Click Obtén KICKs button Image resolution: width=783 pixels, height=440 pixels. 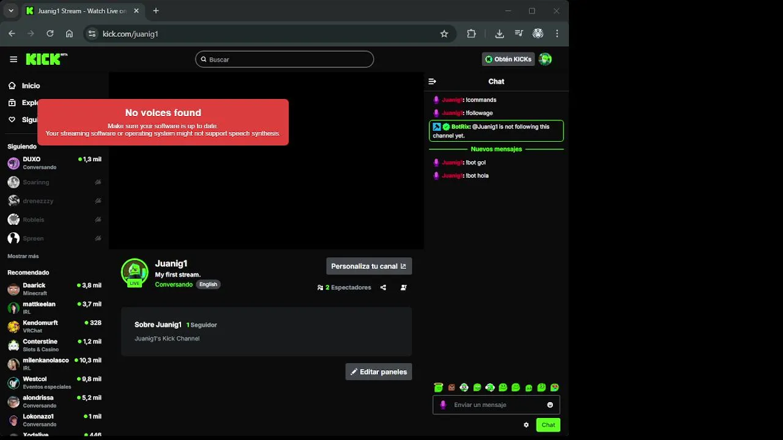pos(508,59)
